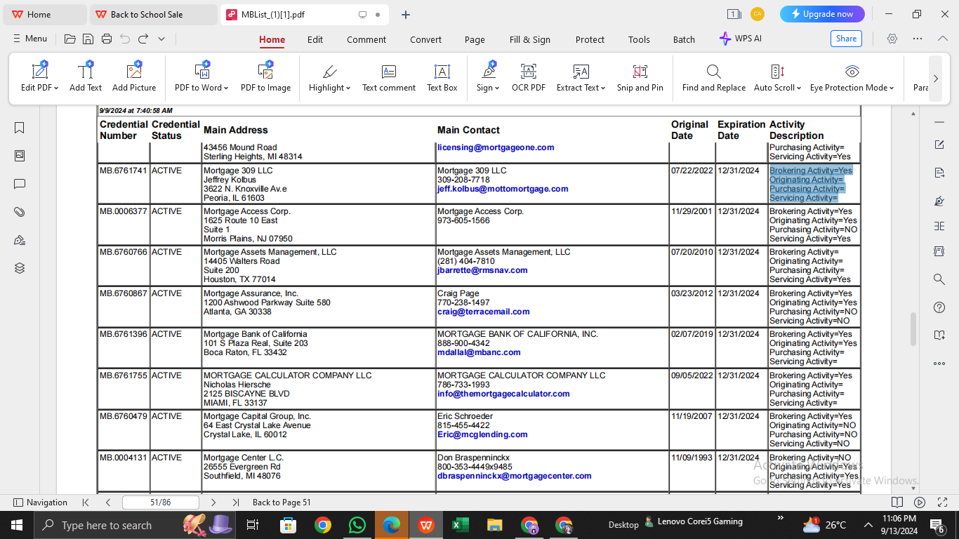Switch to the Back to School Sale tab
This screenshot has height=539, width=959.
[153, 15]
